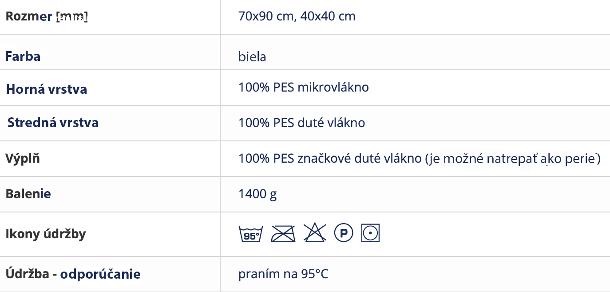Click the Balenie row label

click(x=28, y=194)
